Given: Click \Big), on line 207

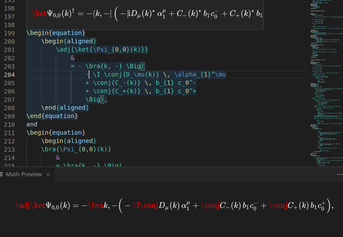Looking at the screenshot, I should pos(96,99).
